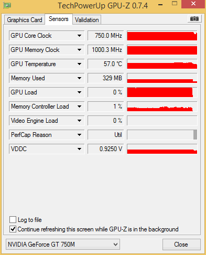Enable the Log to file checkbox
This screenshot has width=206, height=255.
pyautogui.click(x=13, y=219)
